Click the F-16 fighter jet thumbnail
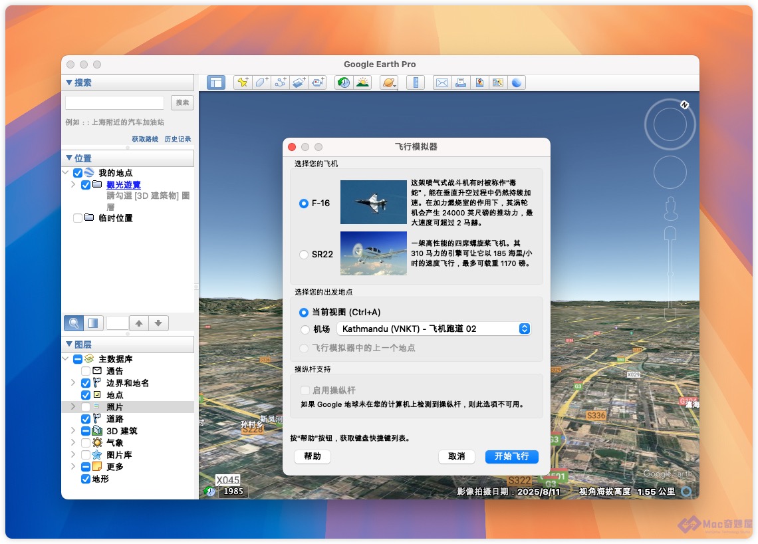 (373, 202)
